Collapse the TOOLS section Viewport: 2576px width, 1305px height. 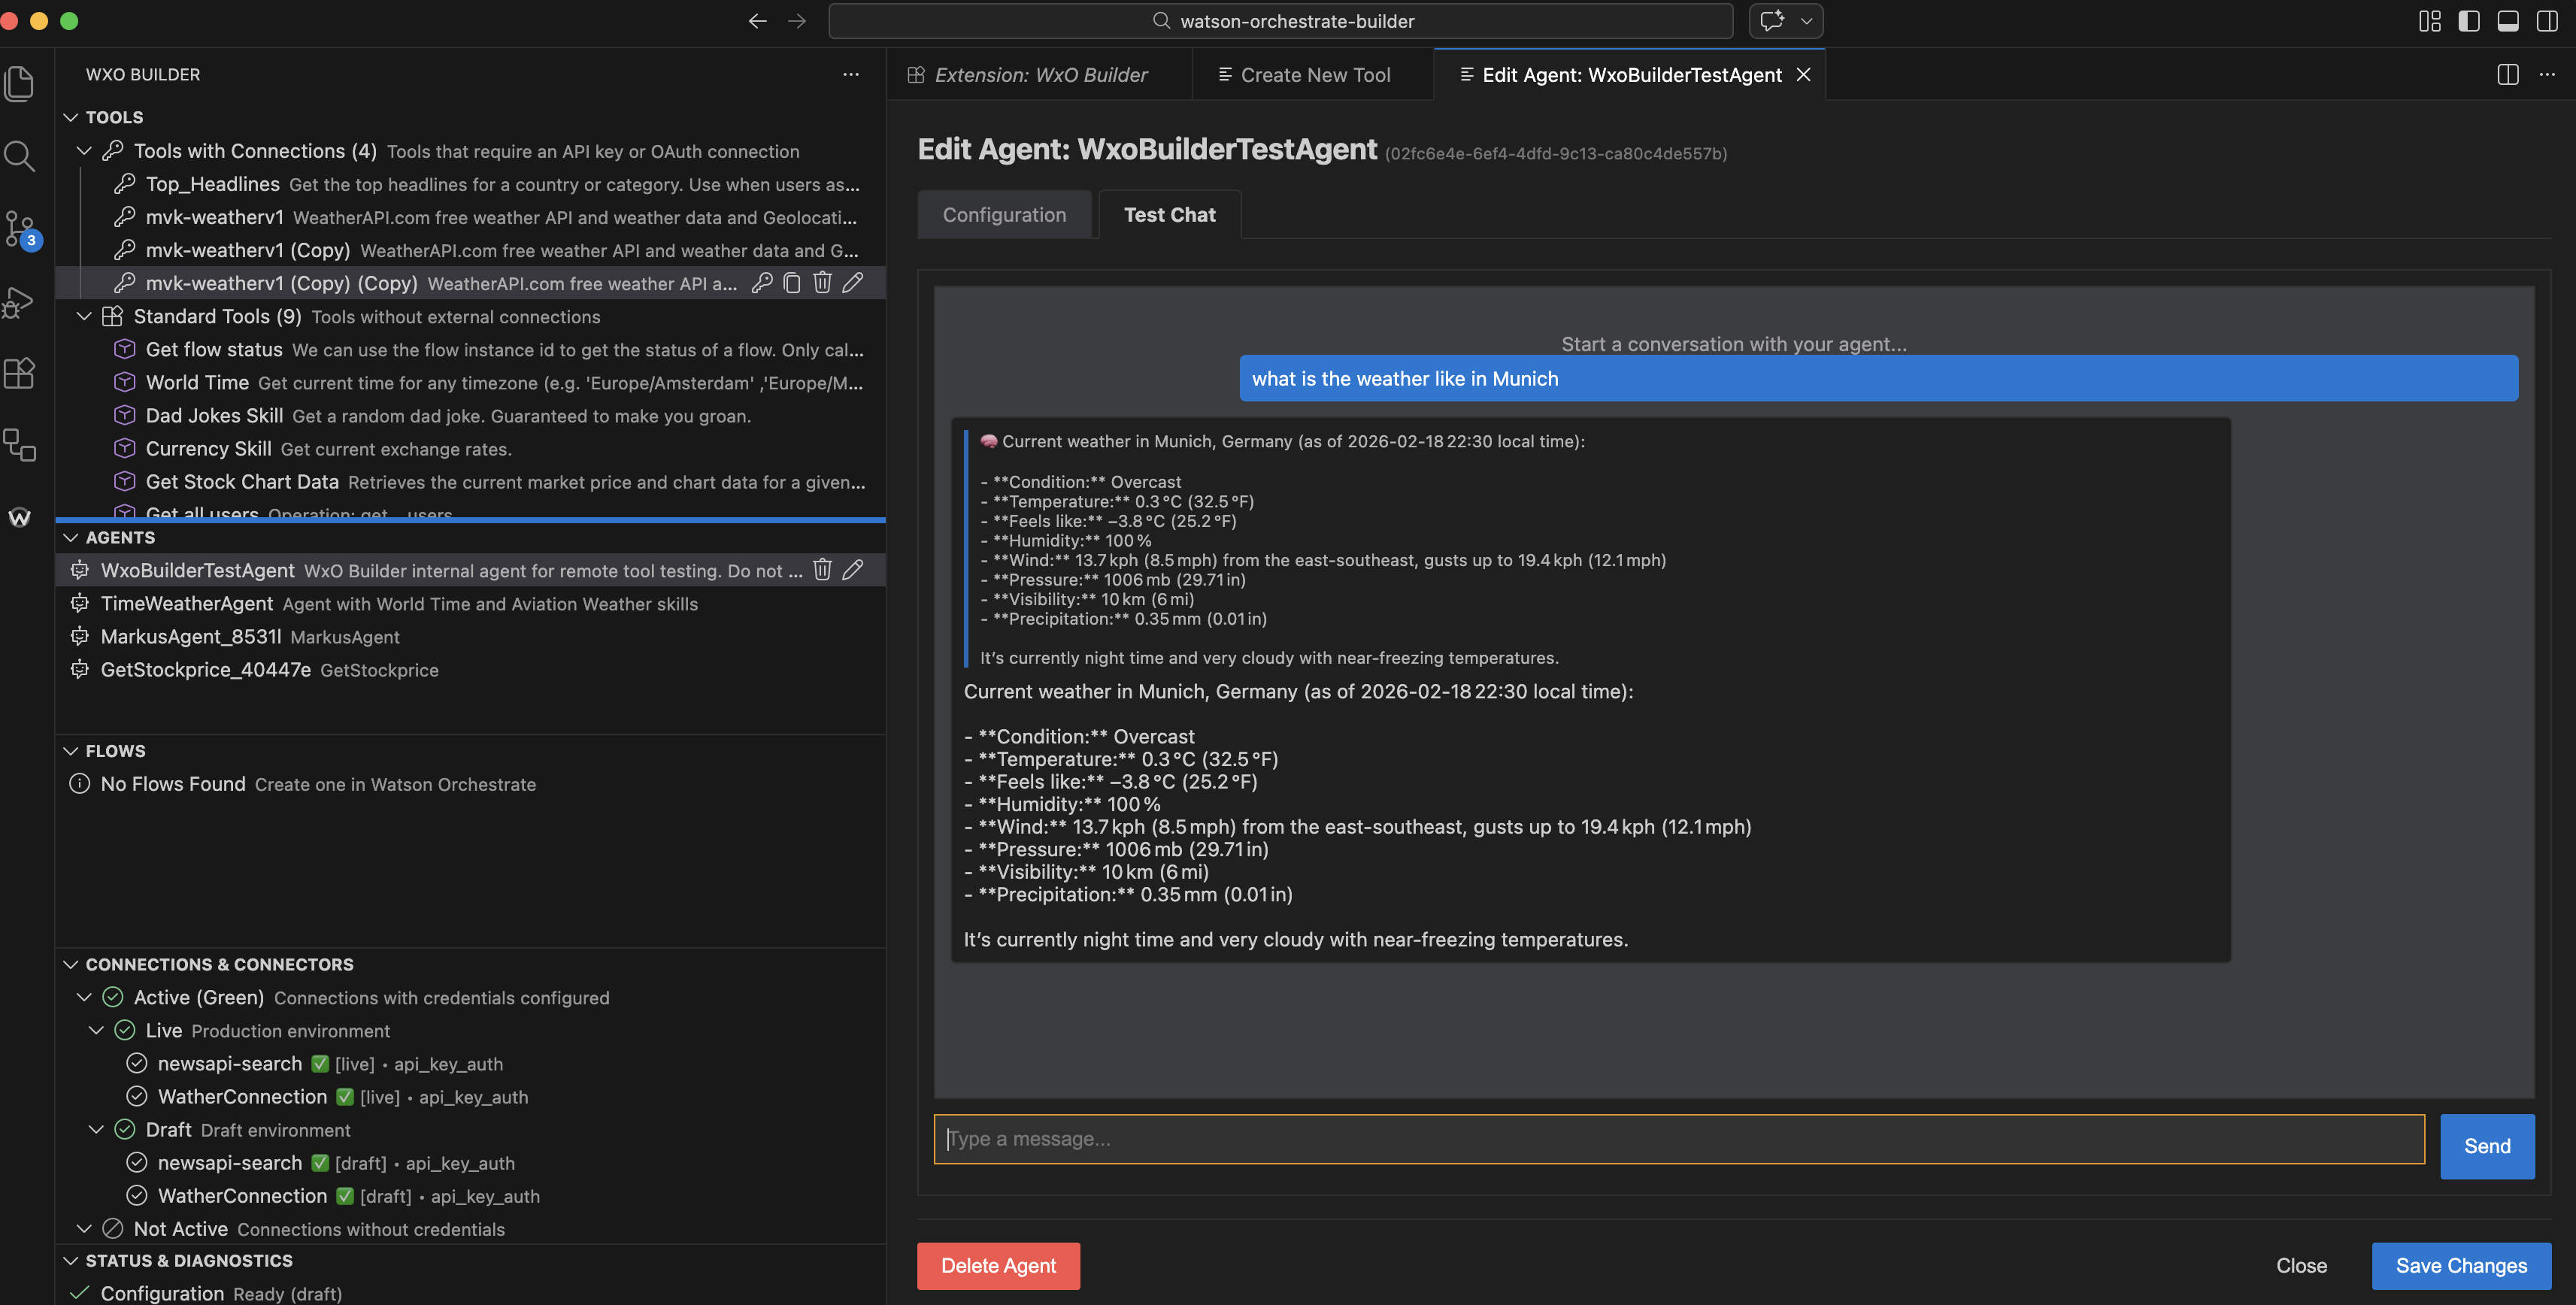(x=70, y=117)
